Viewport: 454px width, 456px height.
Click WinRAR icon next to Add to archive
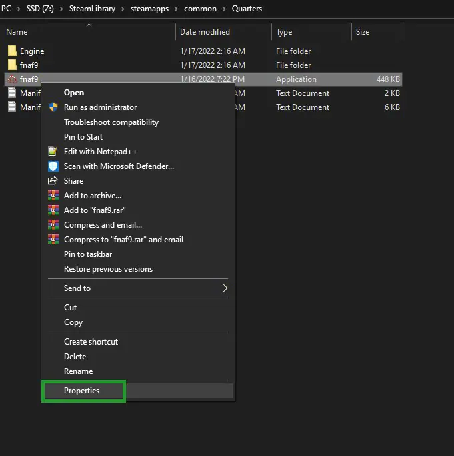click(x=53, y=196)
